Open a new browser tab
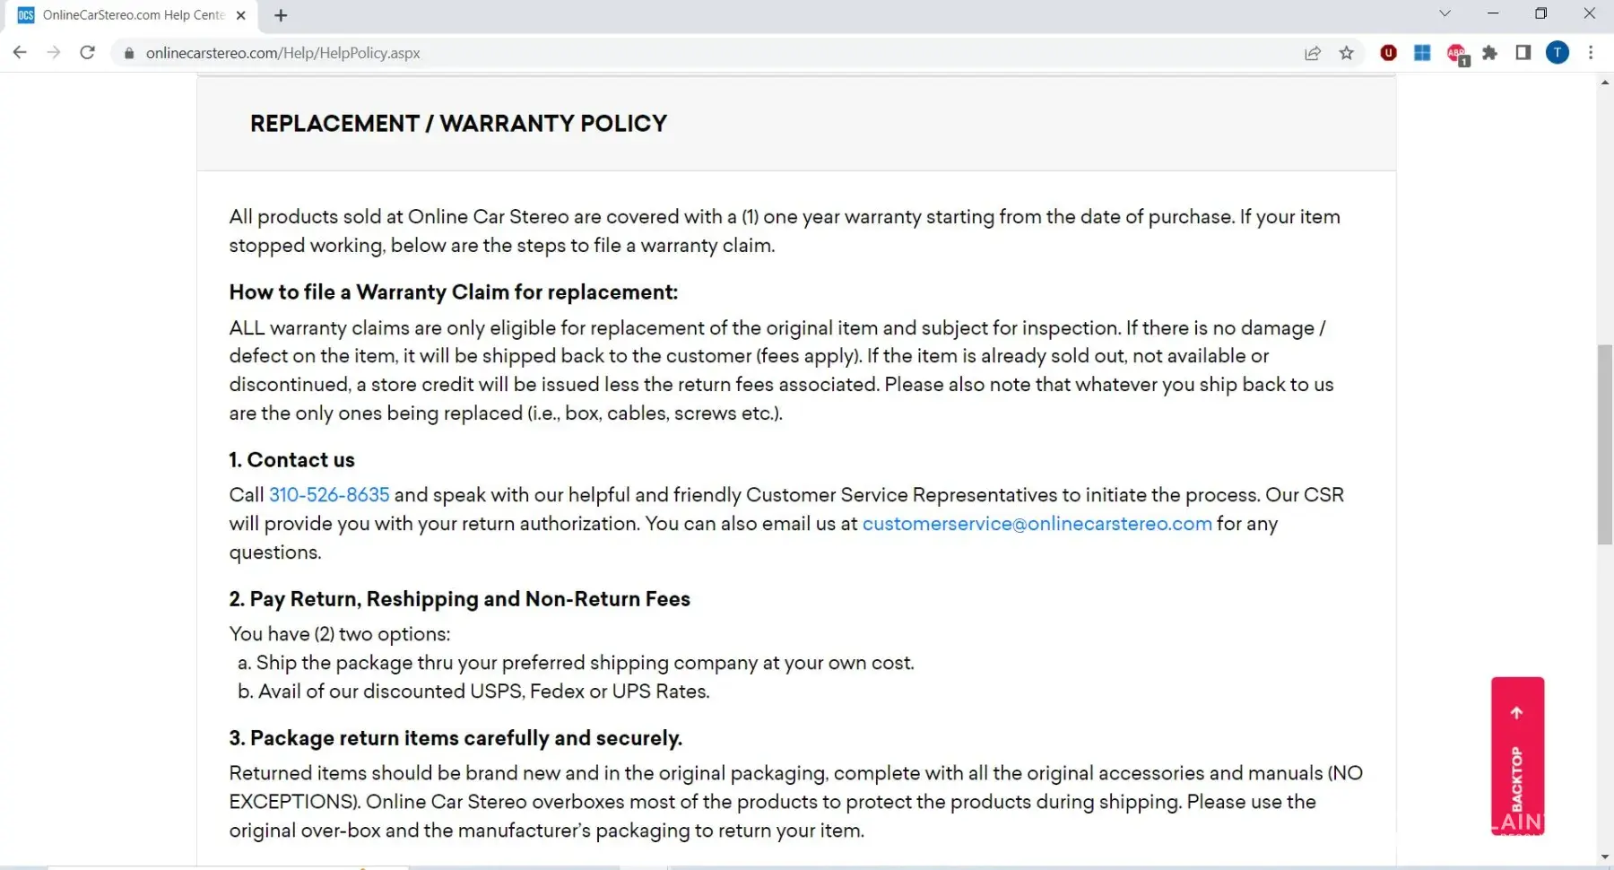 click(x=281, y=15)
